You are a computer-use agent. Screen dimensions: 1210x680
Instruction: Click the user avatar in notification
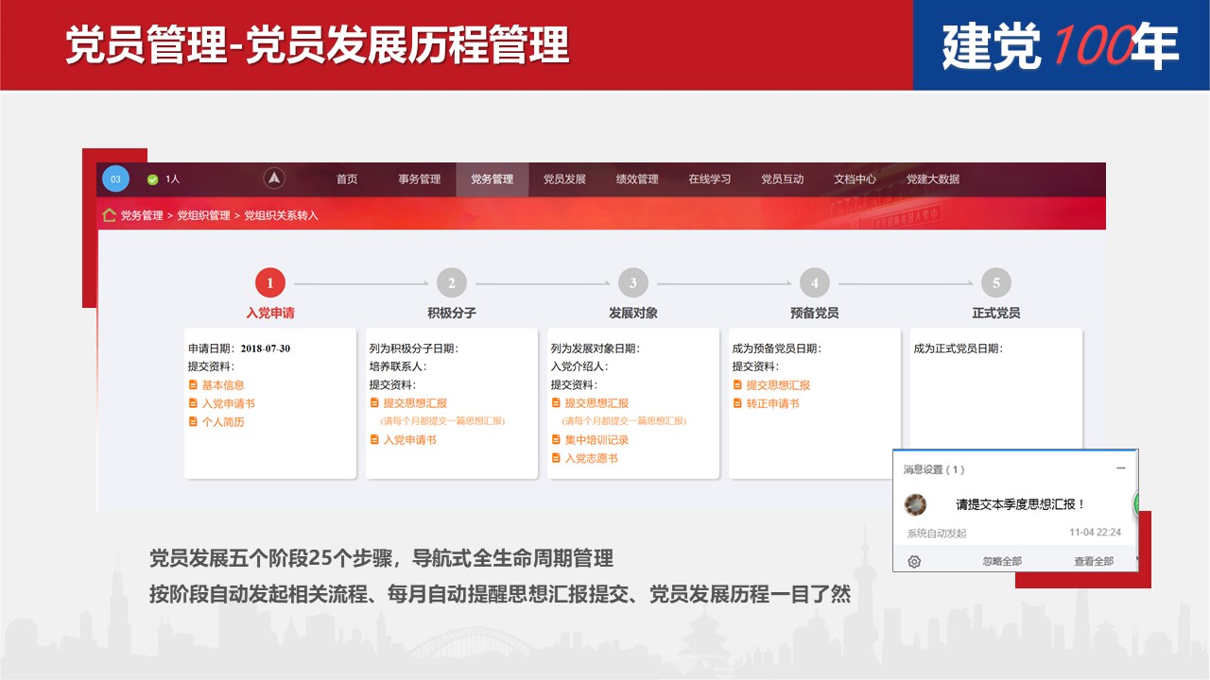(x=915, y=505)
